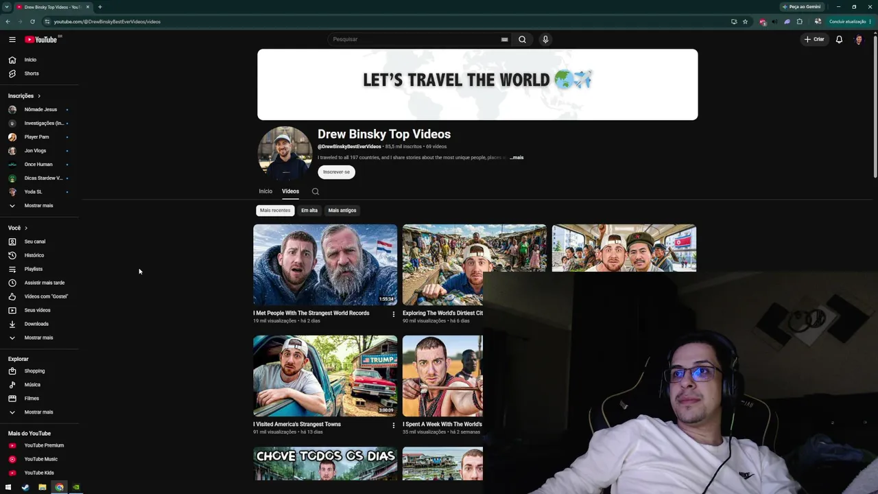878x494 pixels.
Task: Open the Seus vídeos icon
Action: click(12, 310)
